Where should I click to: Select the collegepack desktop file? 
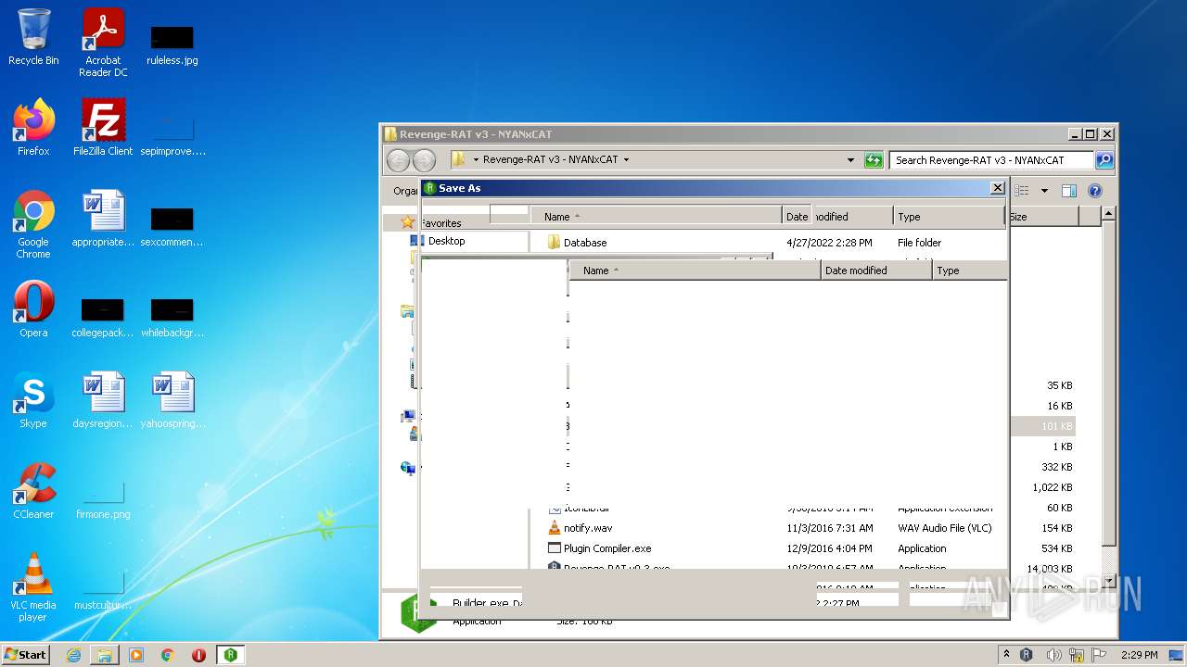coord(103,318)
